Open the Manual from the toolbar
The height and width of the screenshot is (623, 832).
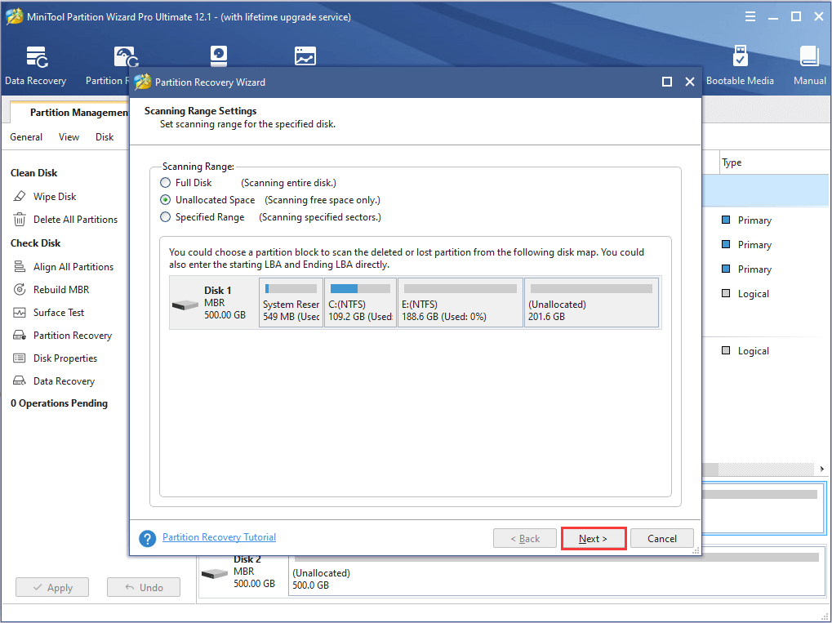point(809,66)
